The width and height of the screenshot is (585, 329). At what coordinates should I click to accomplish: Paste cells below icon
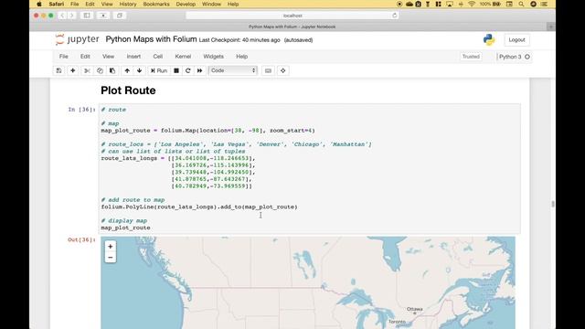click(112, 70)
